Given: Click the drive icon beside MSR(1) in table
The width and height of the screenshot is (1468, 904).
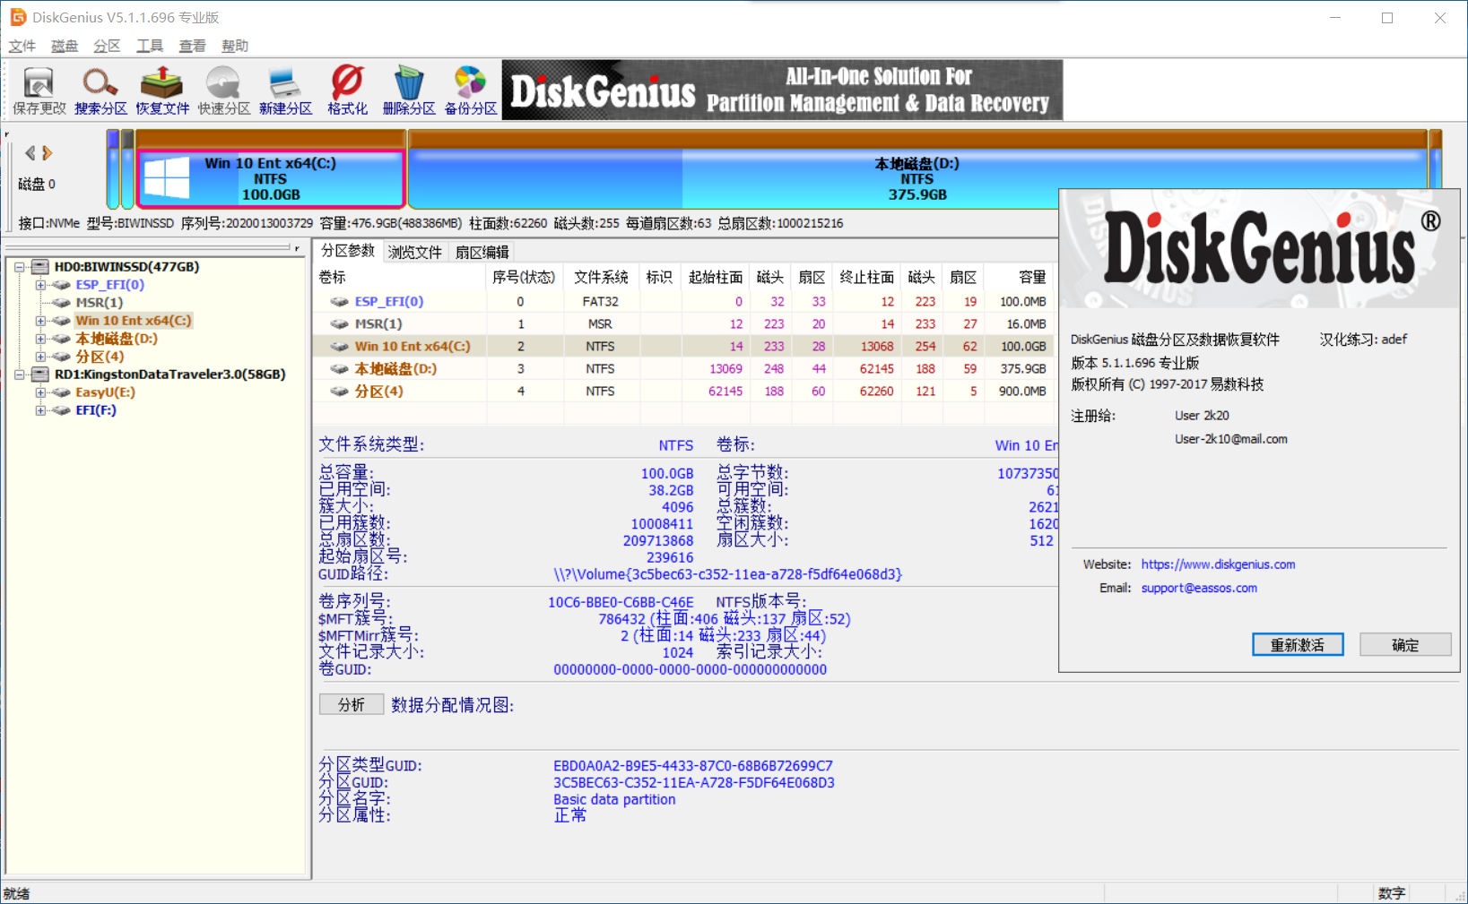Looking at the screenshot, I should (339, 324).
